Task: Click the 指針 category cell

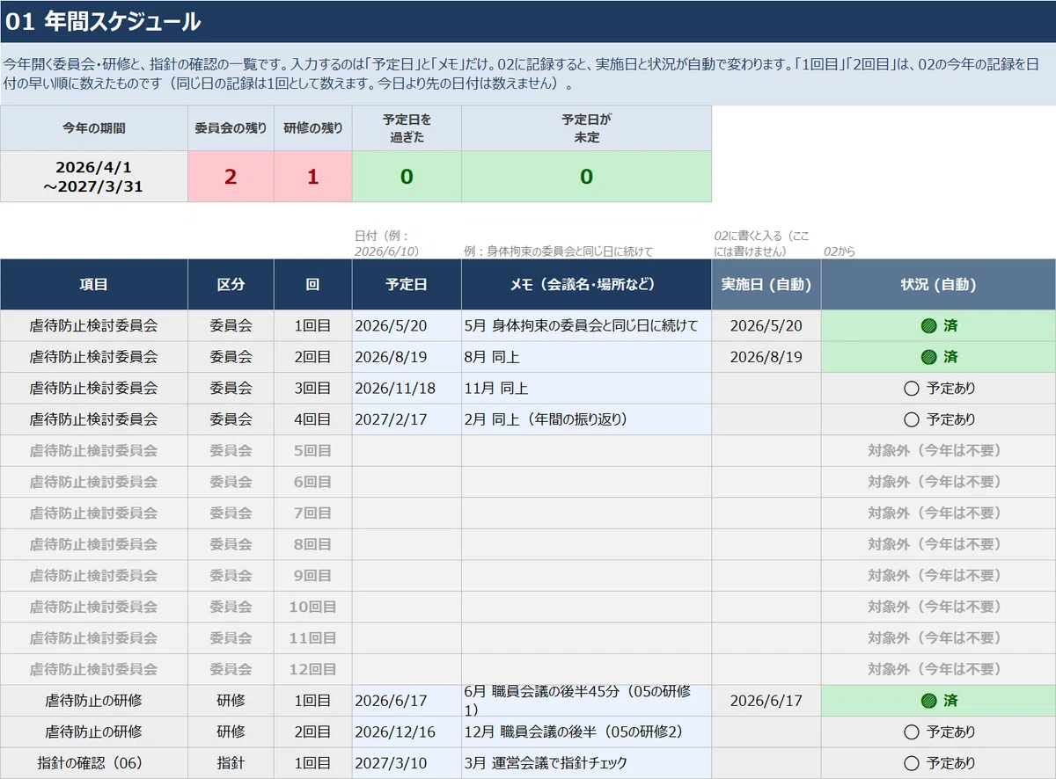Action: (x=231, y=763)
